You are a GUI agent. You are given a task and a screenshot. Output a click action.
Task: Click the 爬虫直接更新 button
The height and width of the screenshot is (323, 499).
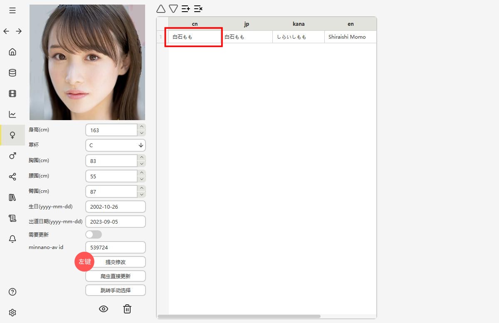pos(116,276)
